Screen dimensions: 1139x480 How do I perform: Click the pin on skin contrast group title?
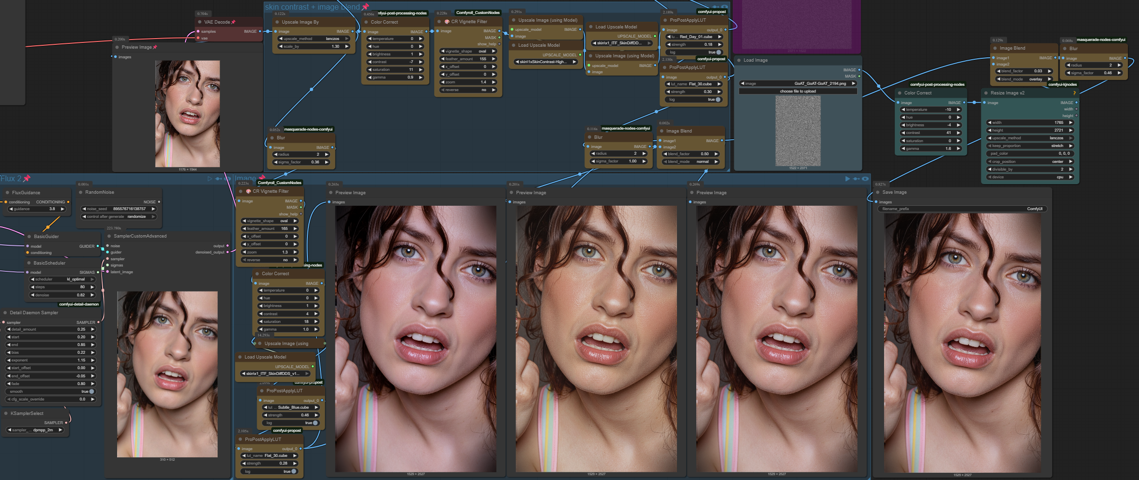365,7
